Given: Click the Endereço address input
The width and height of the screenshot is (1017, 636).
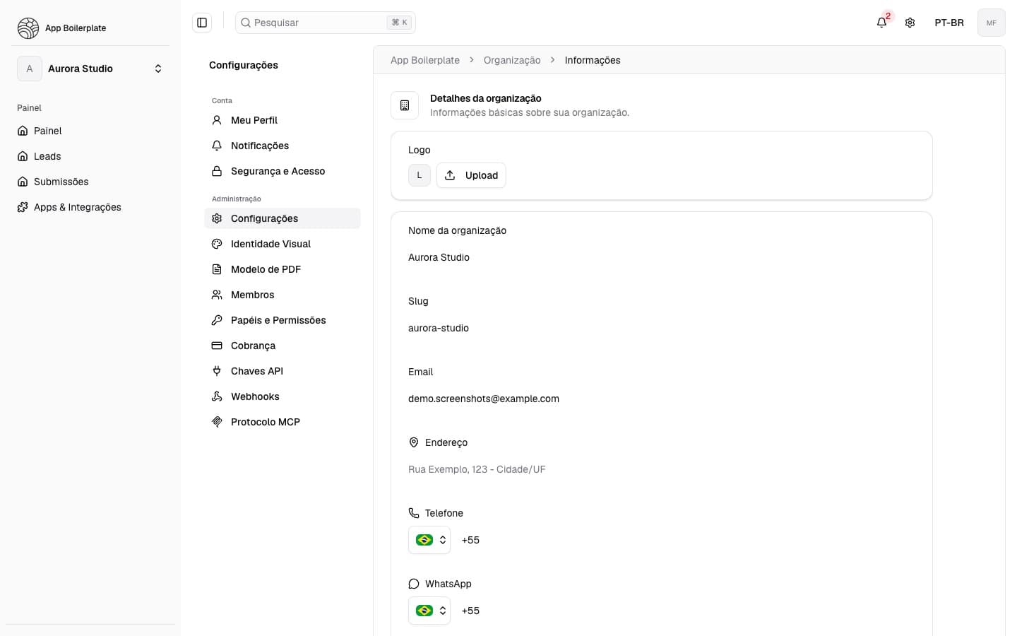Looking at the screenshot, I should (x=662, y=469).
